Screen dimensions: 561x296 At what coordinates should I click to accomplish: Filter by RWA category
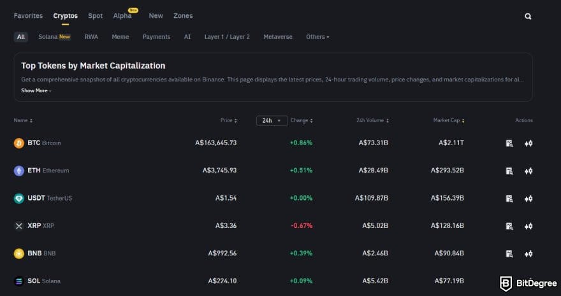pyautogui.click(x=91, y=37)
